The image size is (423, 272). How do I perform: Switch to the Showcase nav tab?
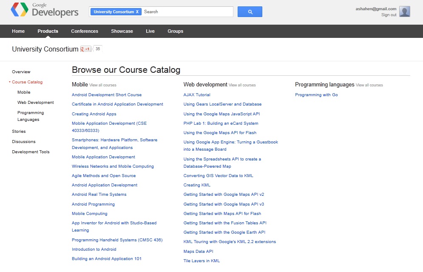click(x=122, y=31)
